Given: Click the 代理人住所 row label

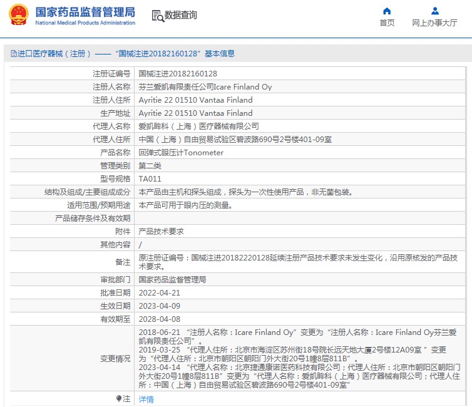Looking at the screenshot, I should (x=111, y=140).
